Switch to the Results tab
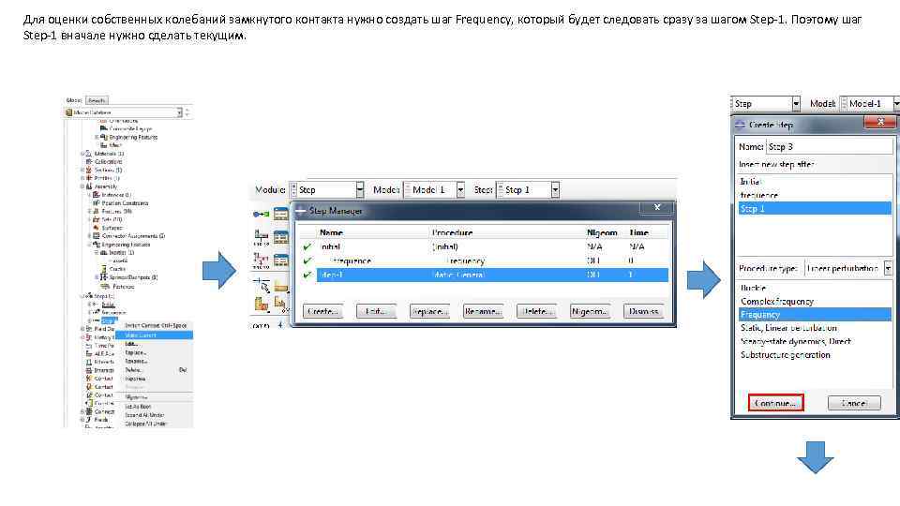 click(x=97, y=100)
